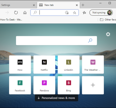Select the New tab tab

point(58,5)
